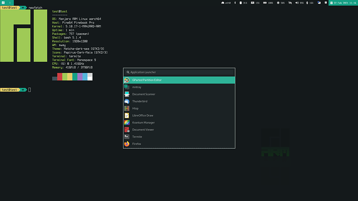Click the Document Viewer icon
The height and width of the screenshot is (201, 358).
(x=127, y=130)
